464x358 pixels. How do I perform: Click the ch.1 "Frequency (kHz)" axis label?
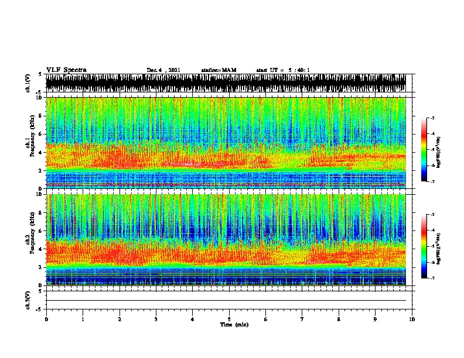pyautogui.click(x=32, y=136)
